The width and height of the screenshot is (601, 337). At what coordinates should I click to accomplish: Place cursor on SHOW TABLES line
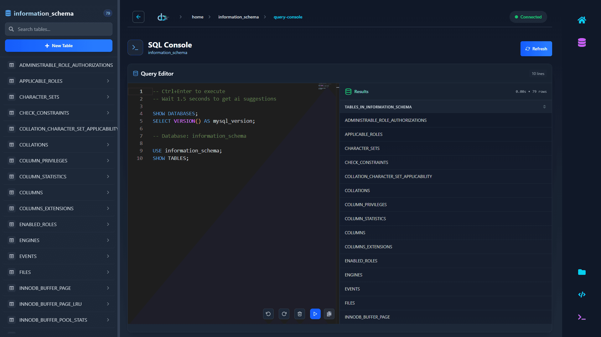pos(171,158)
